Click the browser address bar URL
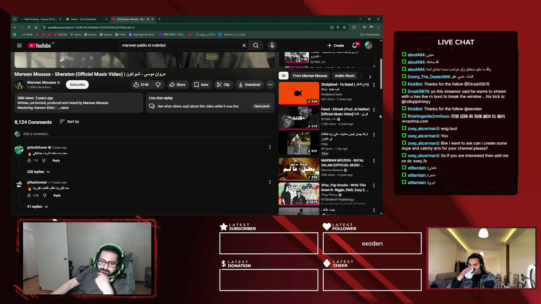 point(91,27)
